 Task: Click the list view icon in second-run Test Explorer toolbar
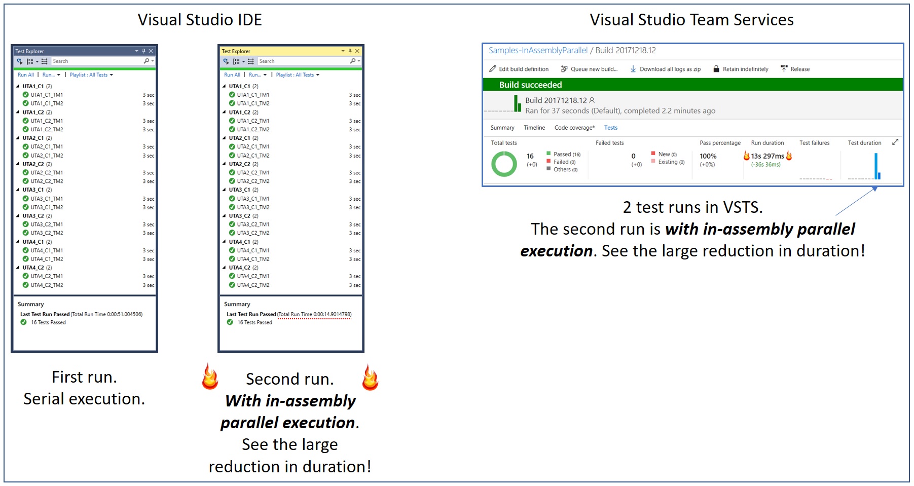click(x=251, y=61)
